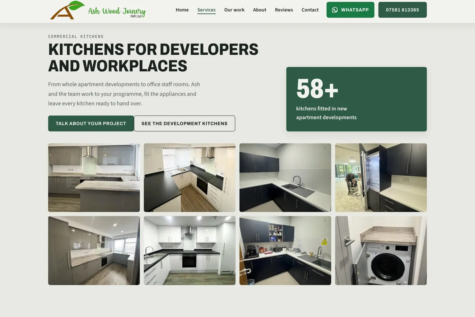
Task: Click the WhatsApp icon in header button
Action: pos(335,10)
